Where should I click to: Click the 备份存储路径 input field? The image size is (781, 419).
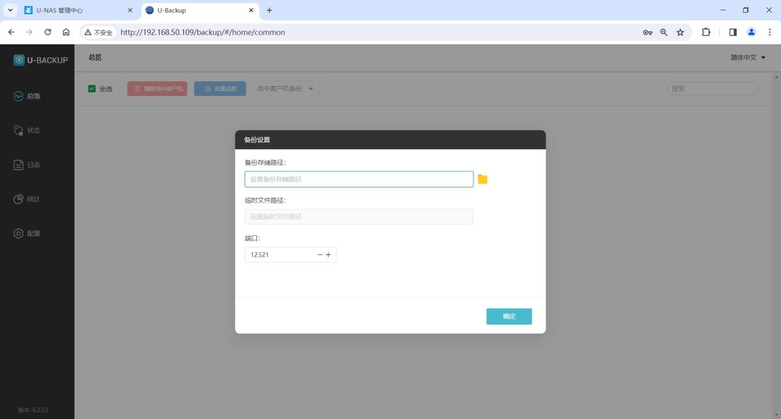(x=359, y=179)
